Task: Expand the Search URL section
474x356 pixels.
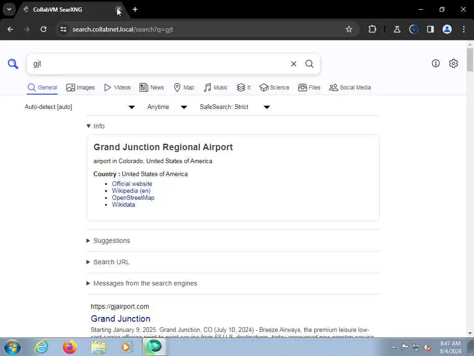Action: pos(108,262)
